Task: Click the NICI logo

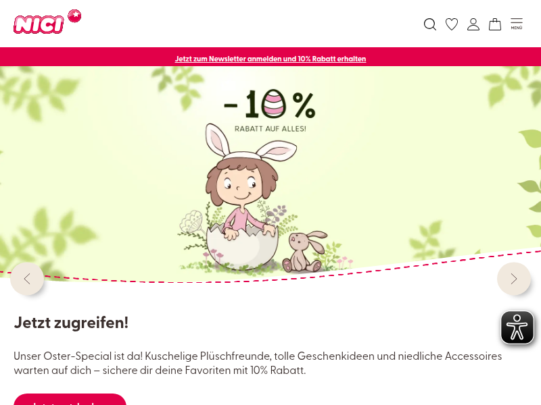Action: pyautogui.click(x=39, y=24)
